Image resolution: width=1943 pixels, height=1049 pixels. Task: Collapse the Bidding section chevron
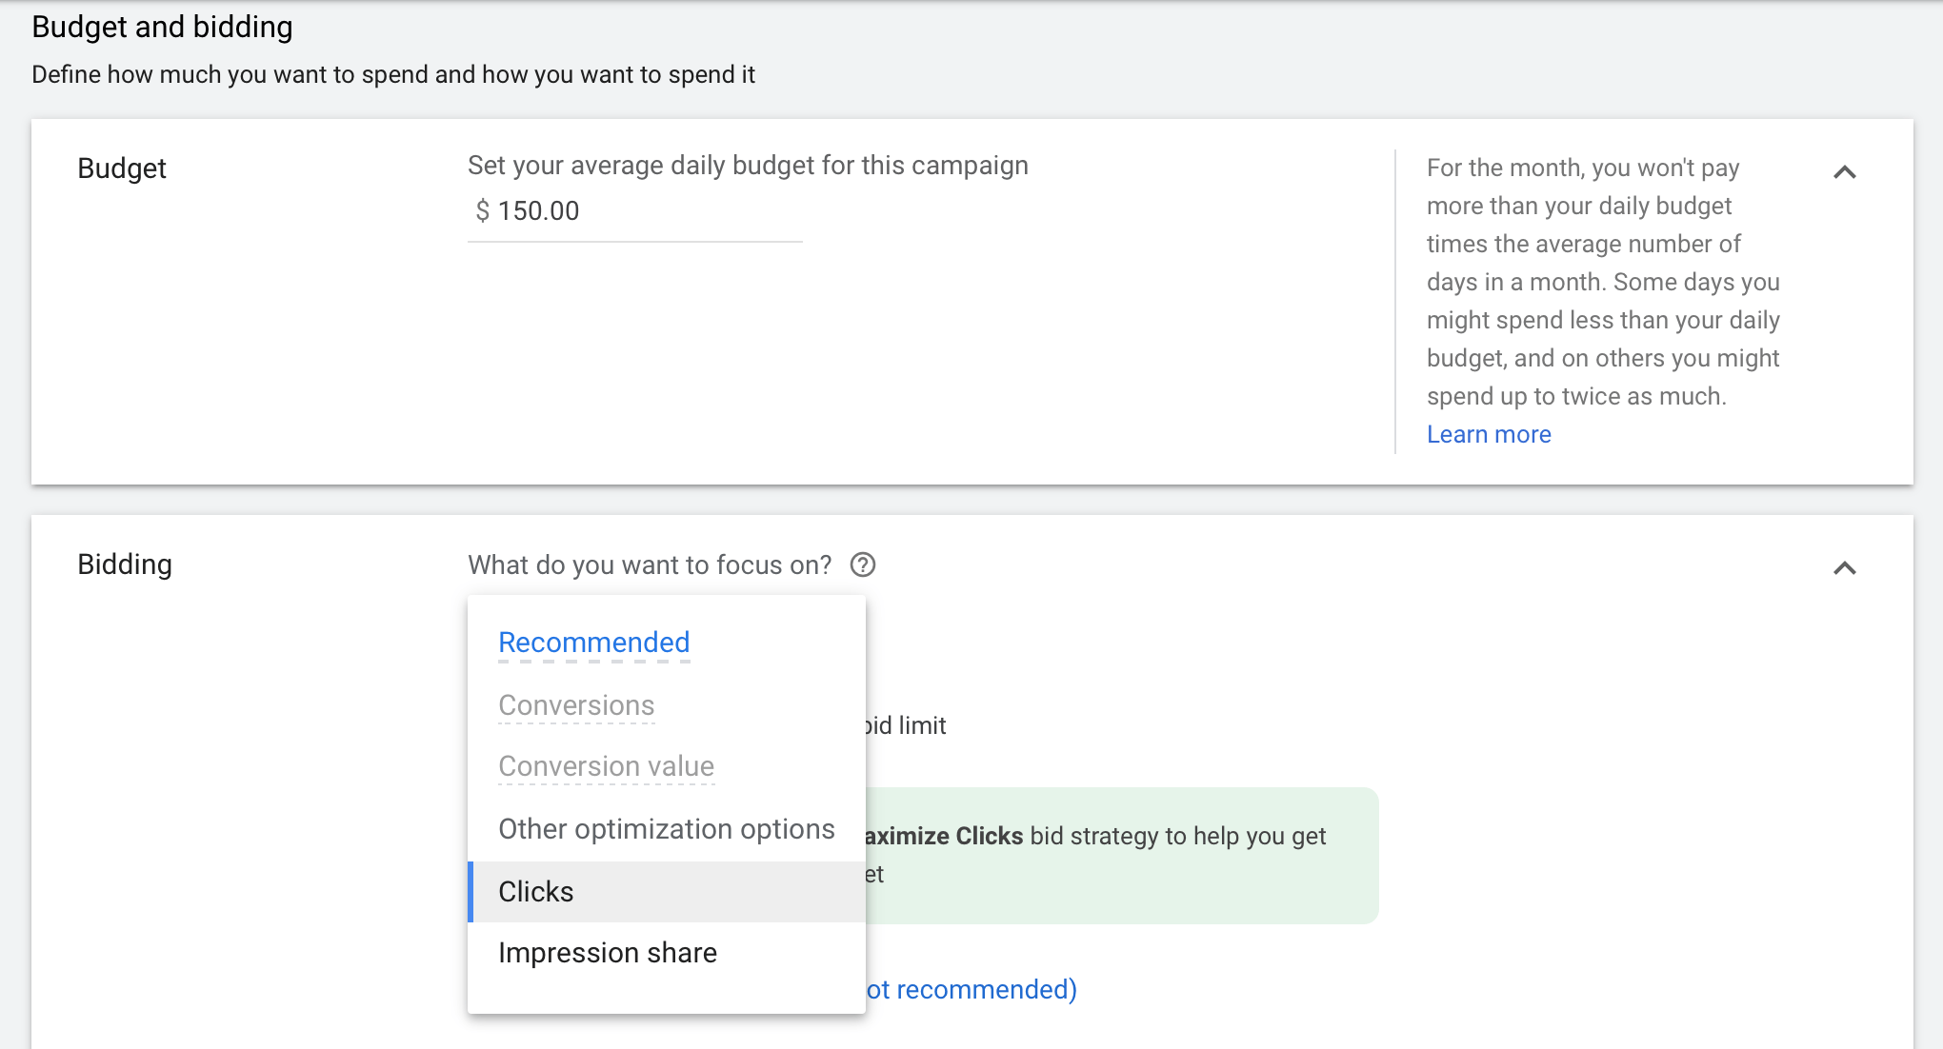coord(1844,568)
